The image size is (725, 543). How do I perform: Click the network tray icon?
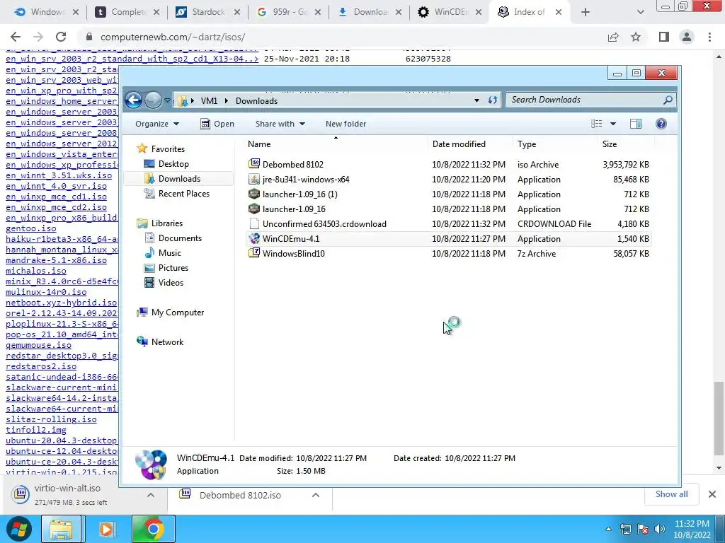tap(626, 529)
